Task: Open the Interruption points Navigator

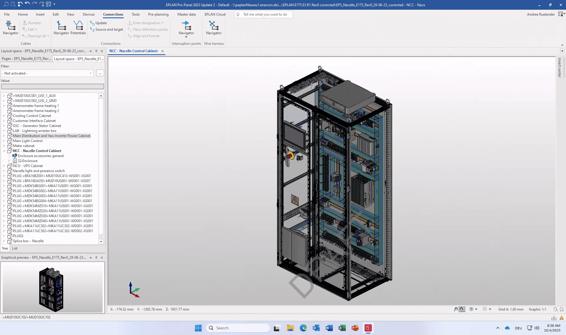Action: [186, 28]
